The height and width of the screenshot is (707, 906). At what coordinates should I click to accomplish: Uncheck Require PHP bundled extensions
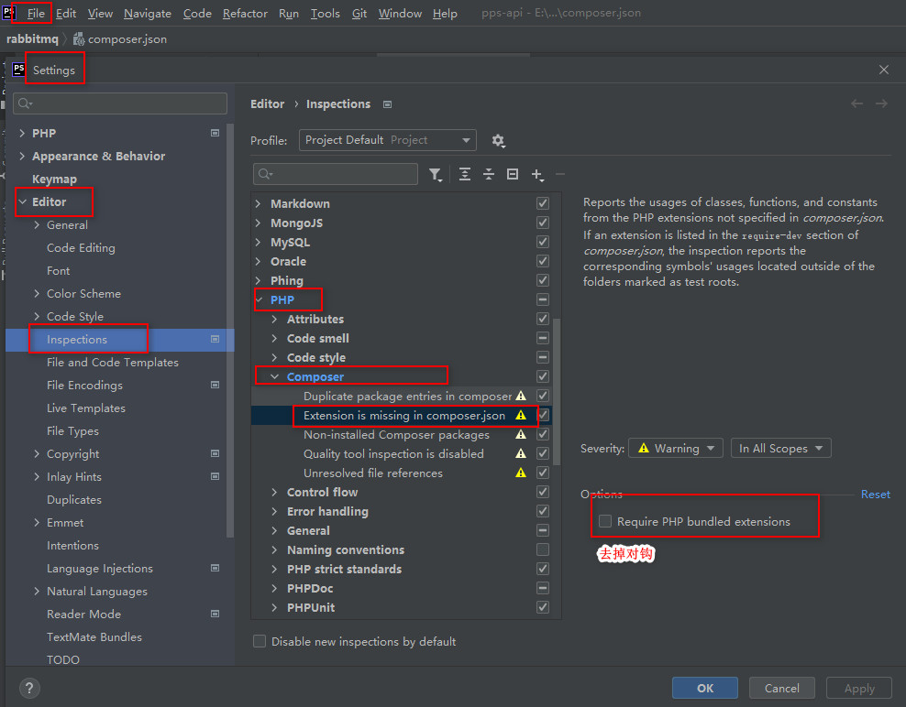tap(604, 518)
